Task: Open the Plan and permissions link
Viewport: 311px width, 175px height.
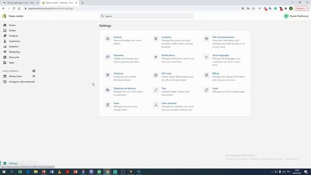Action: 223,37
